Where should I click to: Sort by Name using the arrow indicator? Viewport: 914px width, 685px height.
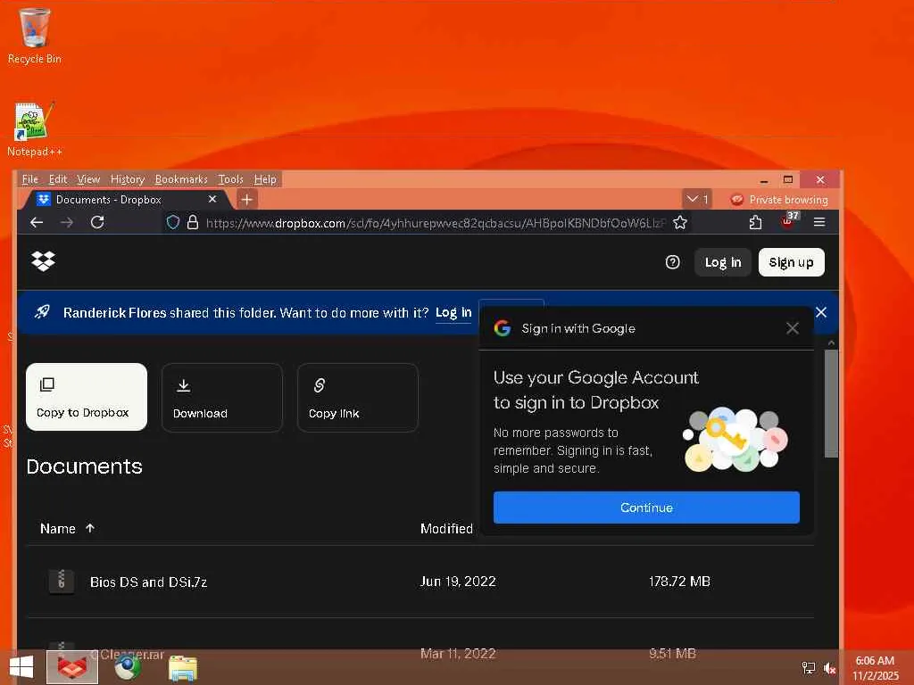tap(90, 528)
